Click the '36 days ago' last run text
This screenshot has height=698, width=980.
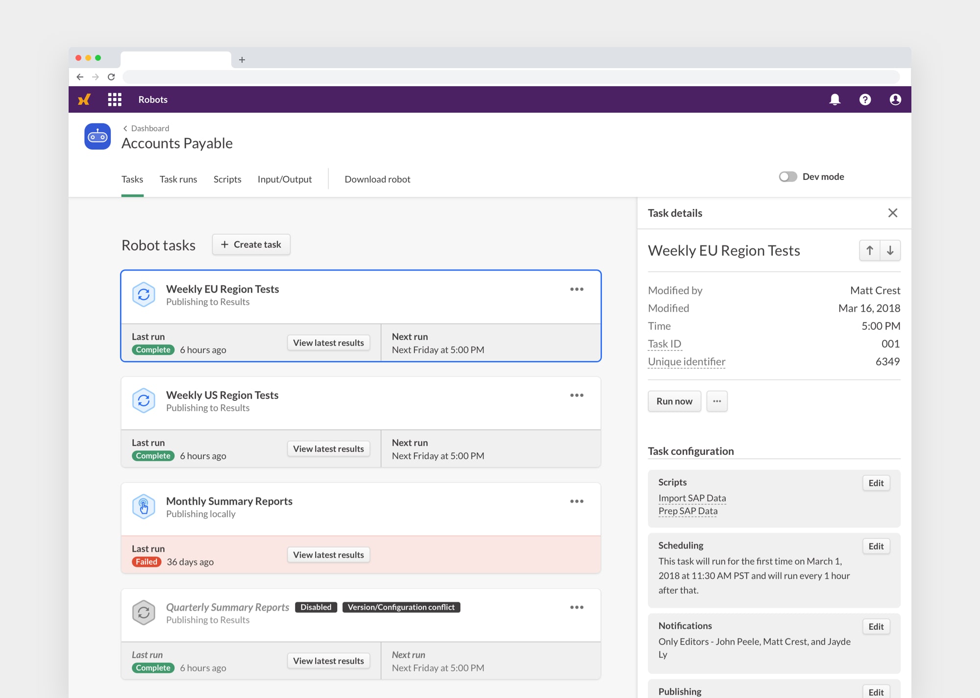(x=190, y=562)
